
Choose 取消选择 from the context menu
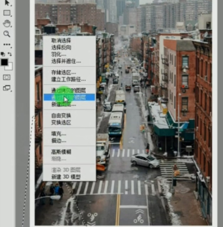click(61, 41)
